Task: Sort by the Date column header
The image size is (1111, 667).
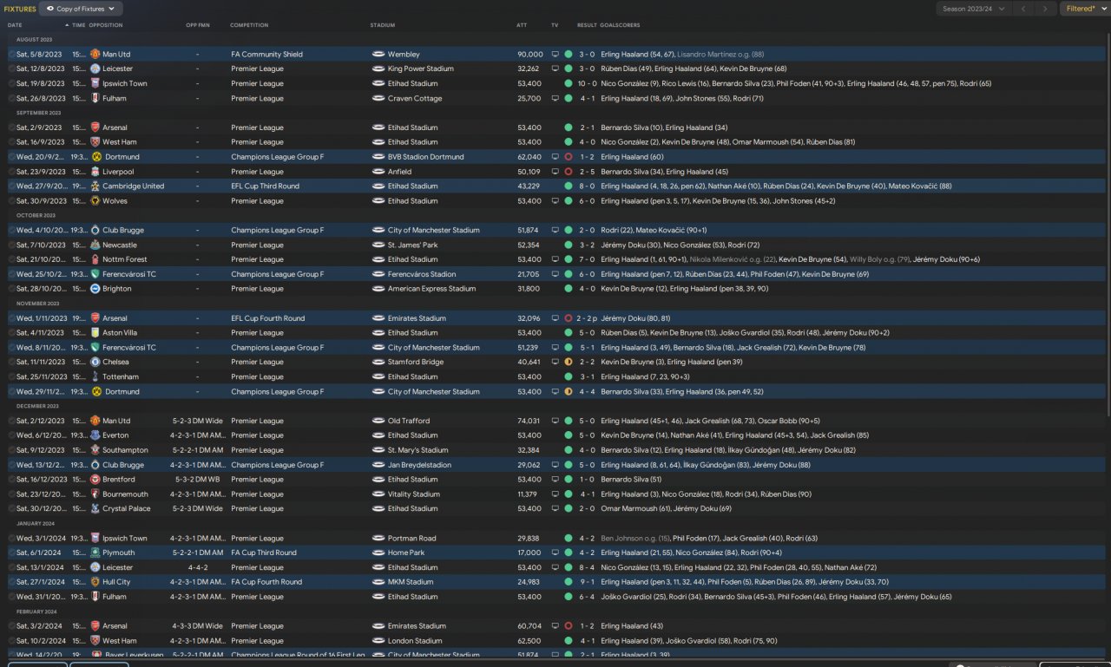Action: point(15,25)
